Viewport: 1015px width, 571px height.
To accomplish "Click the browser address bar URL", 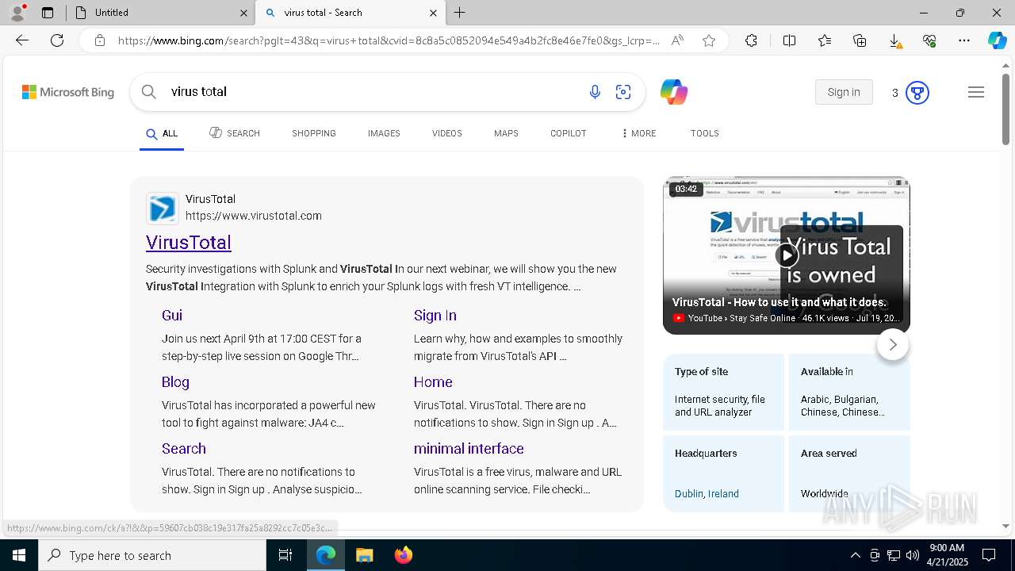I will pos(389,40).
